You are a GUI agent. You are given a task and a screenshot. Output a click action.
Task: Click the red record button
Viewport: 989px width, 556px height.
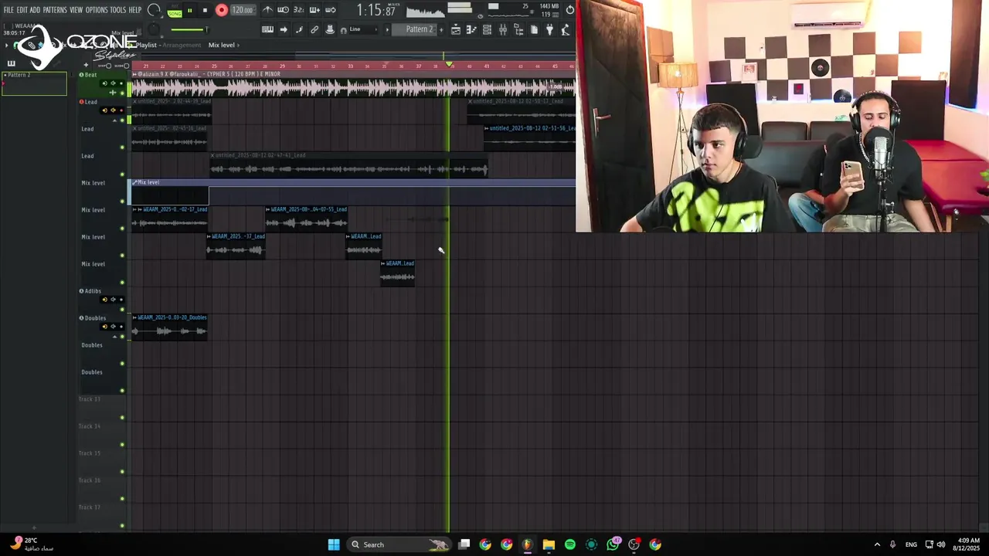[222, 11]
